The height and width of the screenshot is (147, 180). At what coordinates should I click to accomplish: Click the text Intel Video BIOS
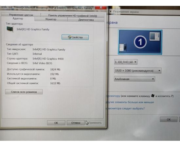[x=42, y=63]
